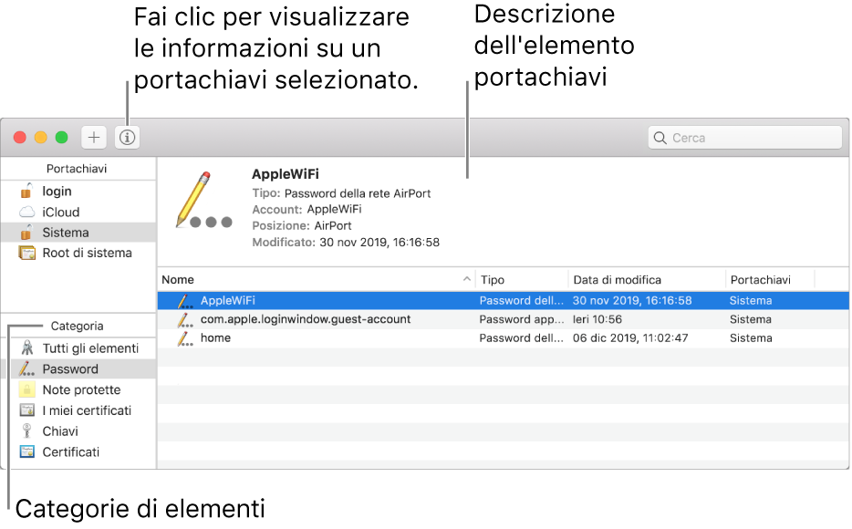The width and height of the screenshot is (852, 529).
Task: Click the magnifying glass in the search field
Action: pyautogui.click(x=660, y=138)
